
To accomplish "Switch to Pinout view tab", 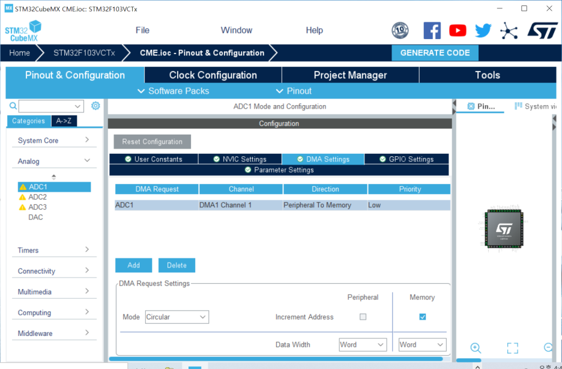I will (x=480, y=106).
